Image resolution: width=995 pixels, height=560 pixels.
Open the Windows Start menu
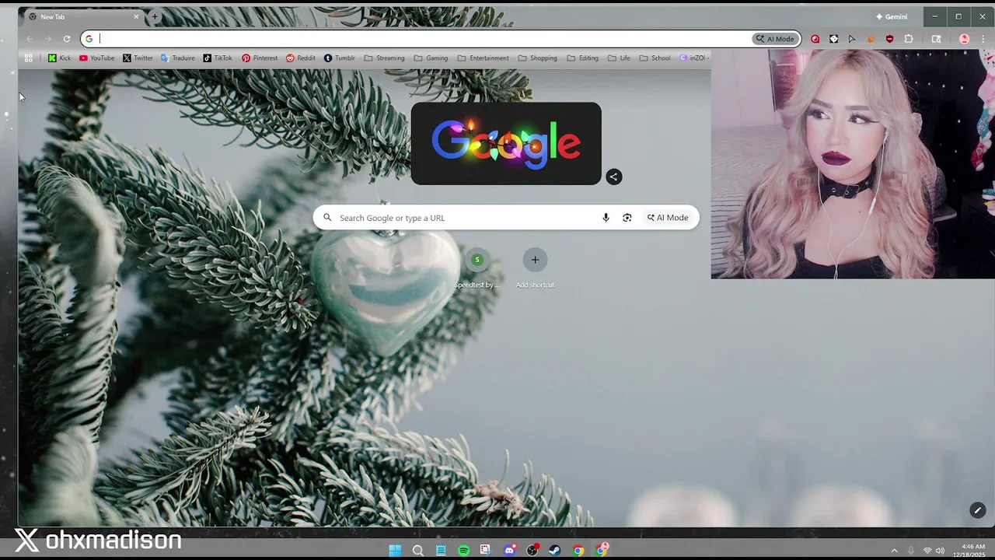point(395,551)
